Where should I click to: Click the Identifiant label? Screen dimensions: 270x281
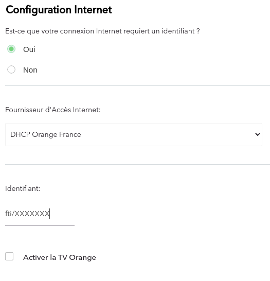[23, 188]
